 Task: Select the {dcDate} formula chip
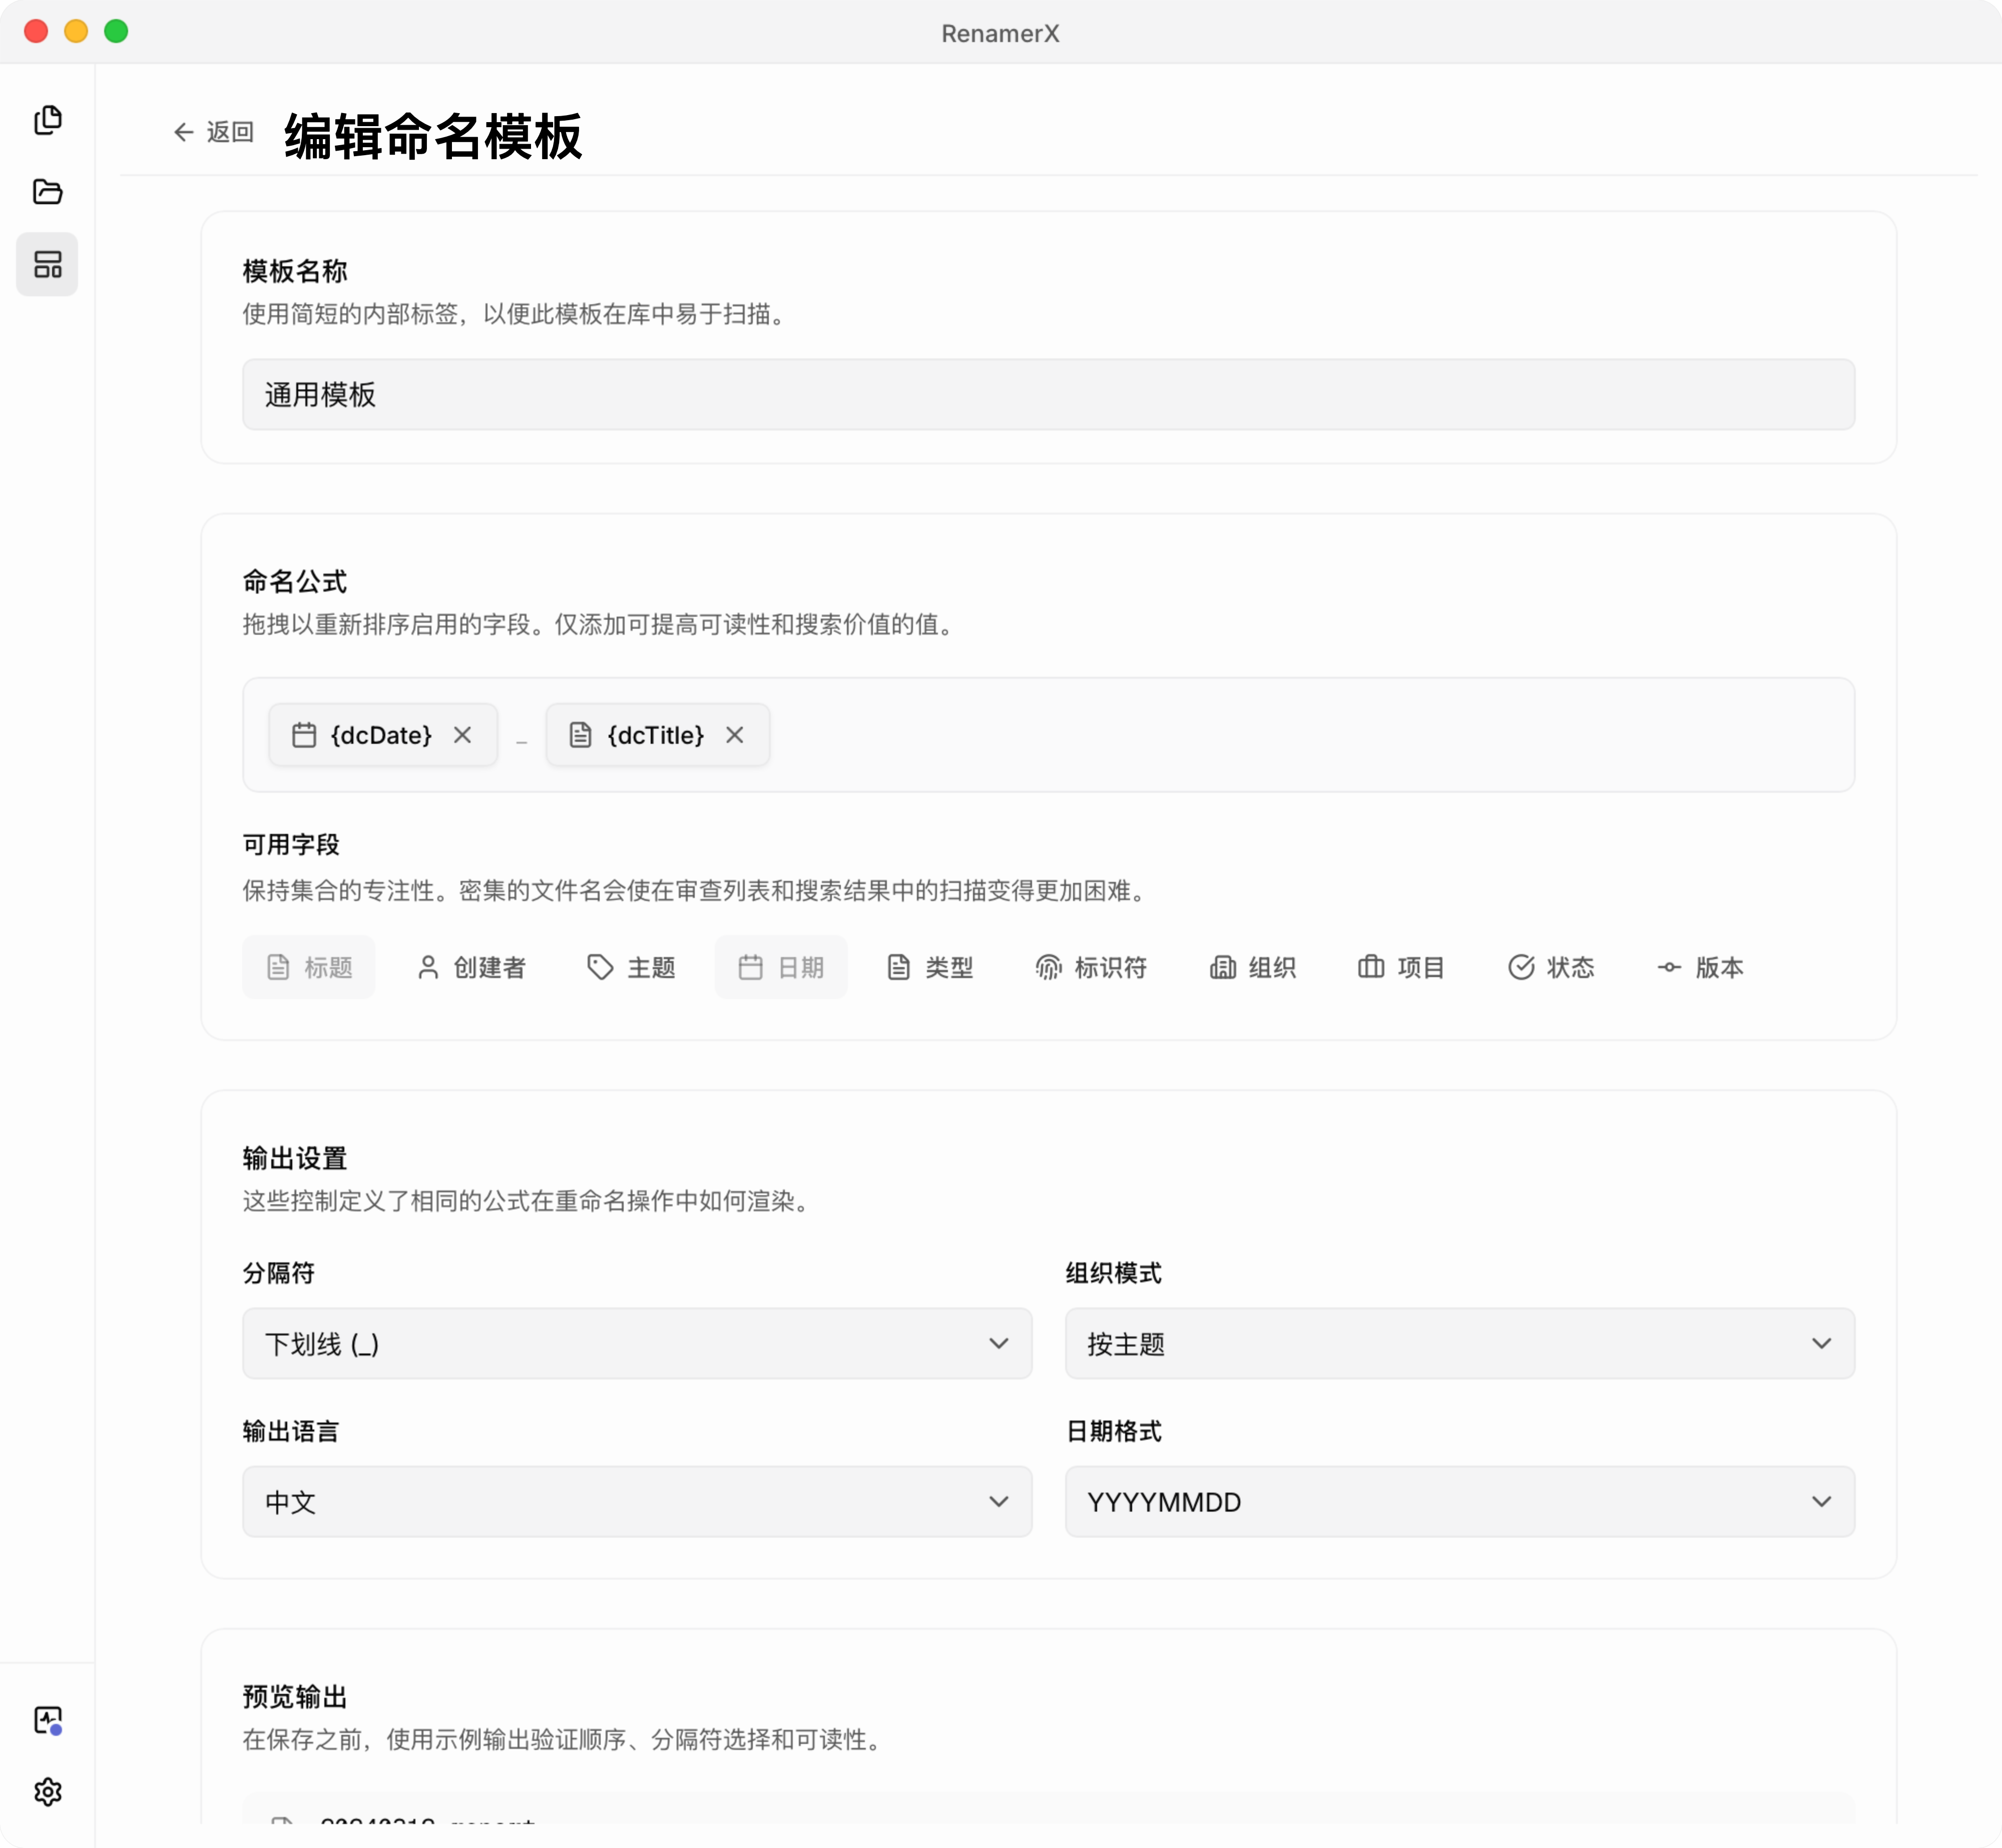click(x=383, y=735)
